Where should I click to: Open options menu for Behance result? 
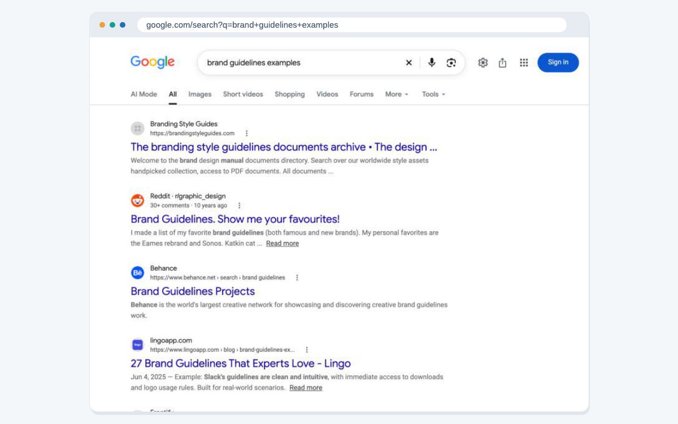click(x=297, y=278)
